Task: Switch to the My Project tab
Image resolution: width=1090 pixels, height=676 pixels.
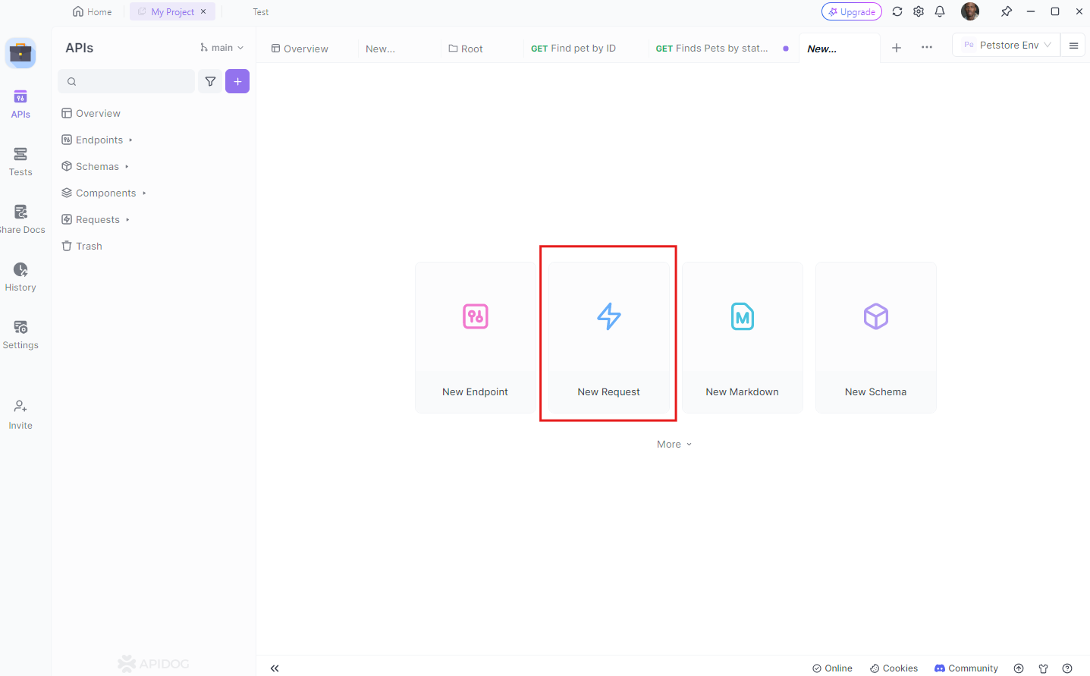Action: (172, 11)
